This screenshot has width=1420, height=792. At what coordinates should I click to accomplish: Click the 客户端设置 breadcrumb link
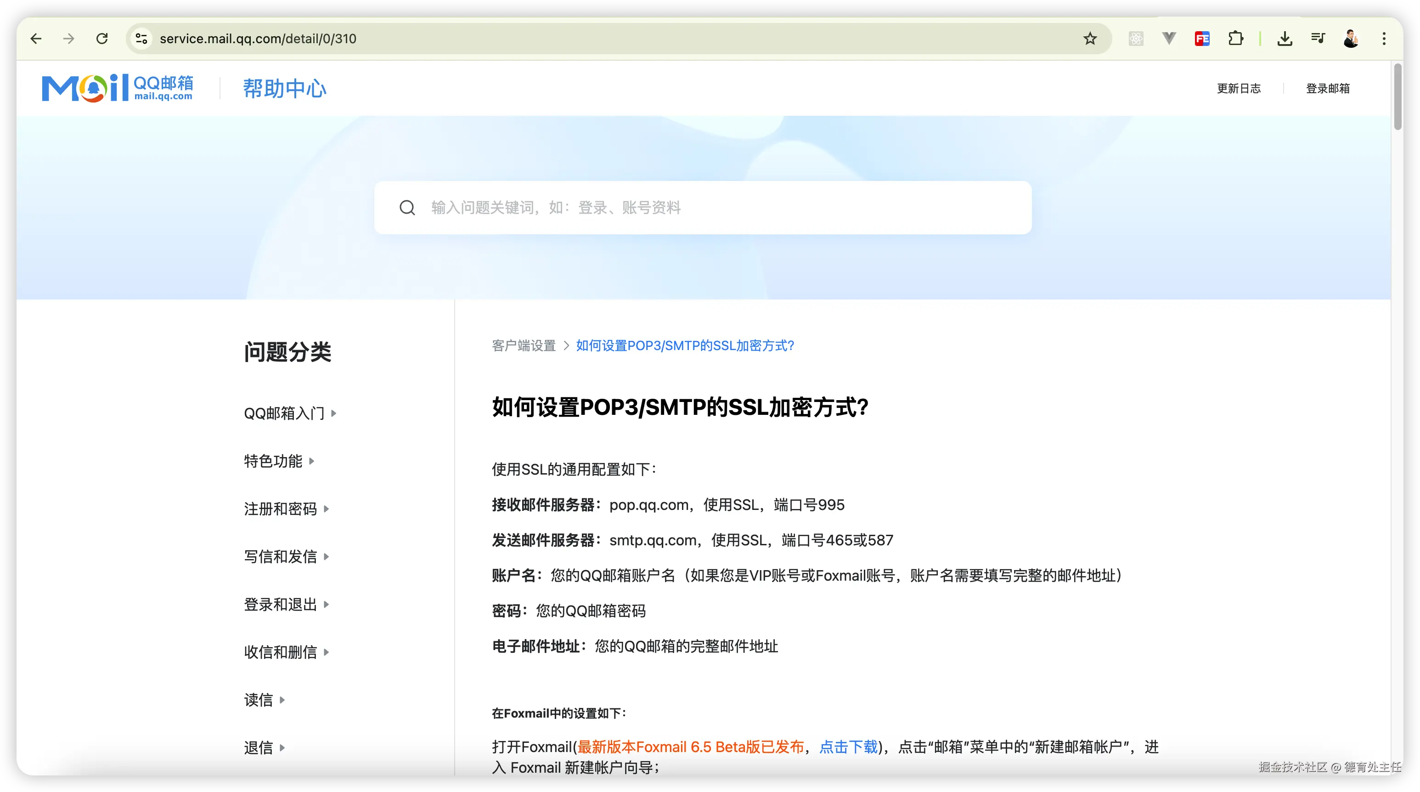pos(524,346)
